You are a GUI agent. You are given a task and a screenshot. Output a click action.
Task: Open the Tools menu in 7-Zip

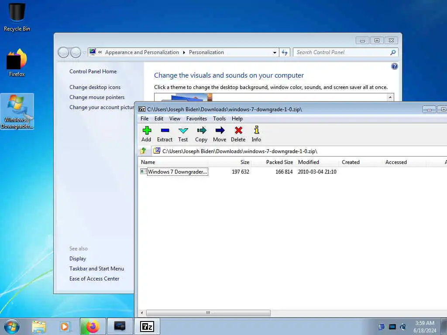click(x=219, y=119)
